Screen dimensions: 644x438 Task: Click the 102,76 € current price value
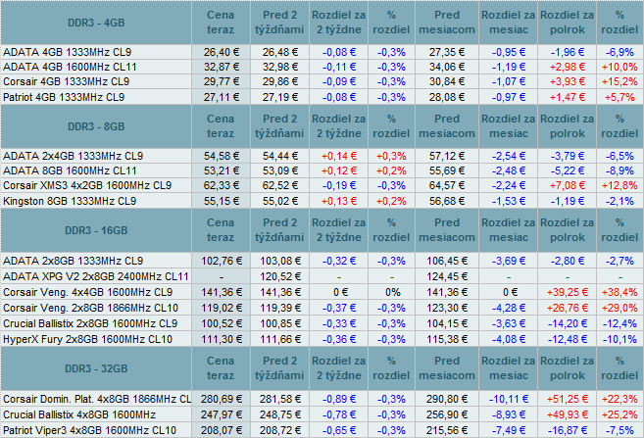pos(222,261)
